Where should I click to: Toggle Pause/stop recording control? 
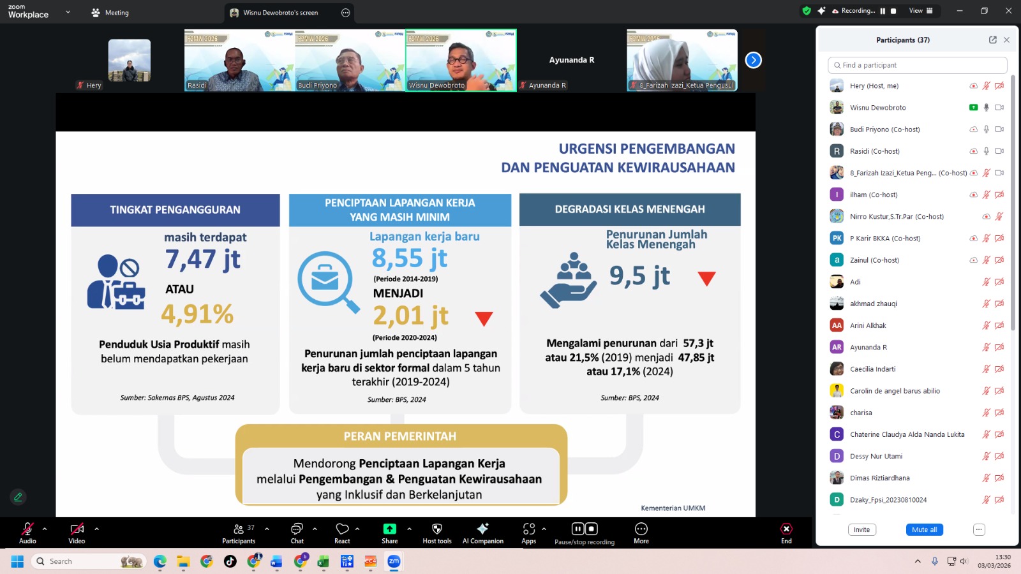(x=584, y=529)
